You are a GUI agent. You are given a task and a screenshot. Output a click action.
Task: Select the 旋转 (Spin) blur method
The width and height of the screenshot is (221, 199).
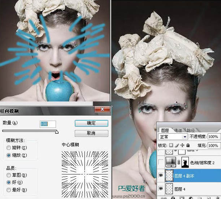(x=9, y=148)
